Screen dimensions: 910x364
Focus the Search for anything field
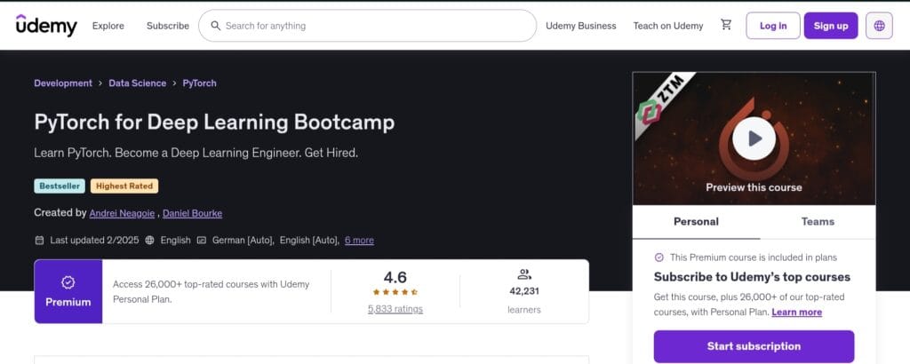(367, 26)
